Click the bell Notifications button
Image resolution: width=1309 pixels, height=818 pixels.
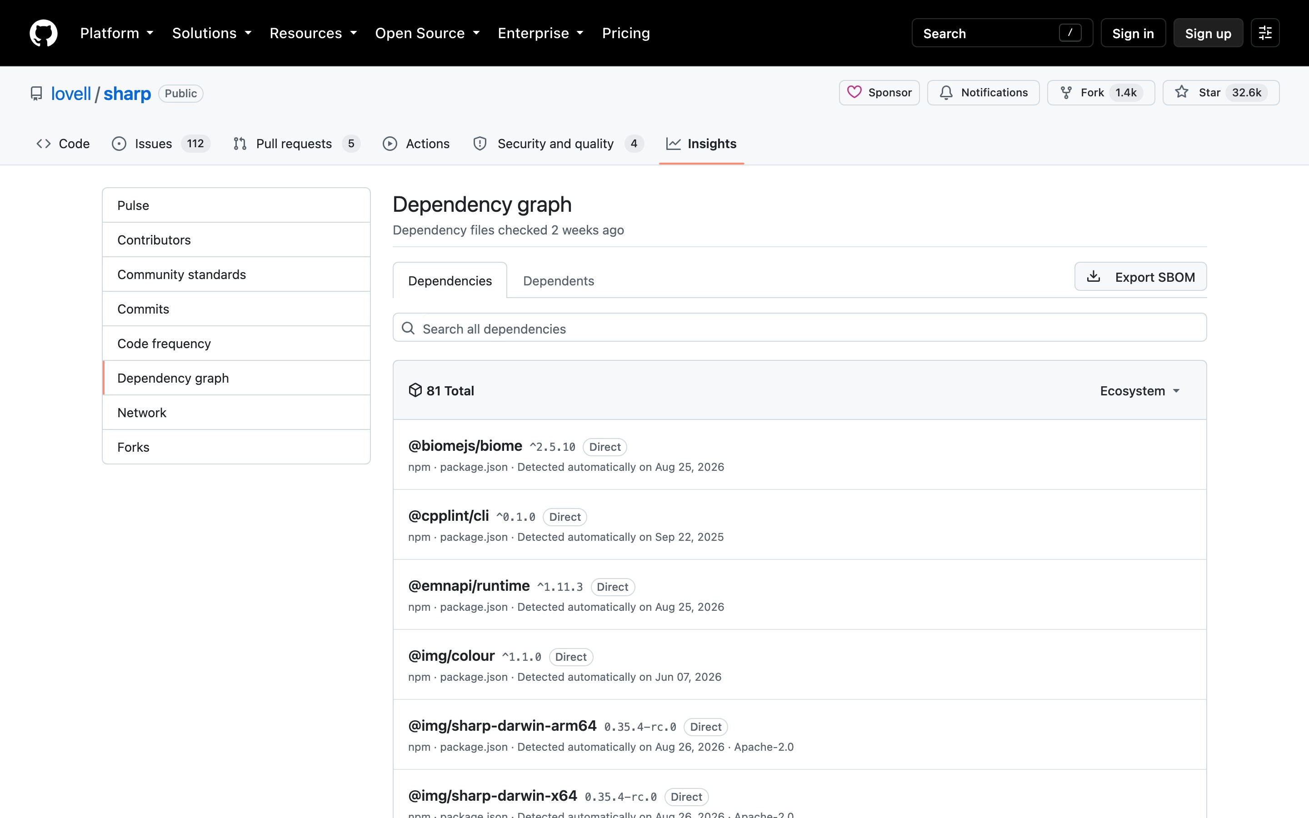(983, 93)
